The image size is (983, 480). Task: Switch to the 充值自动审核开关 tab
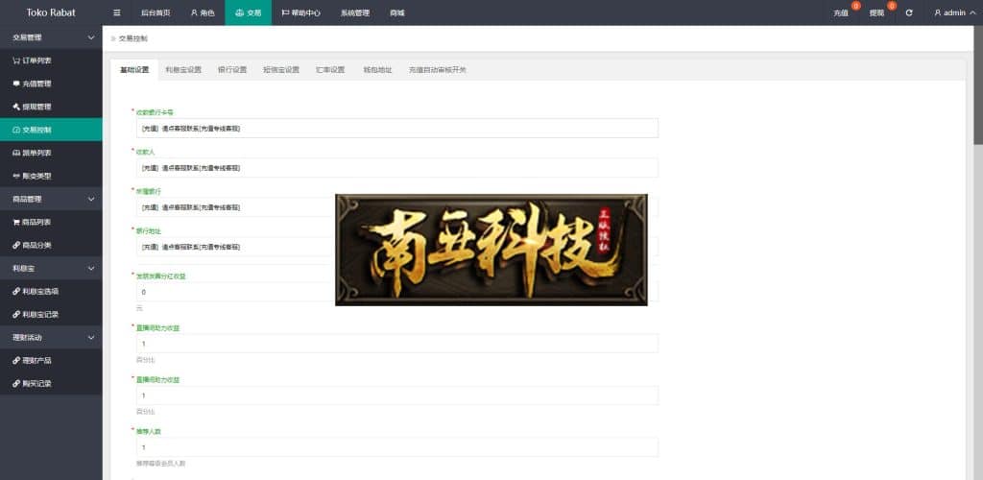click(438, 70)
